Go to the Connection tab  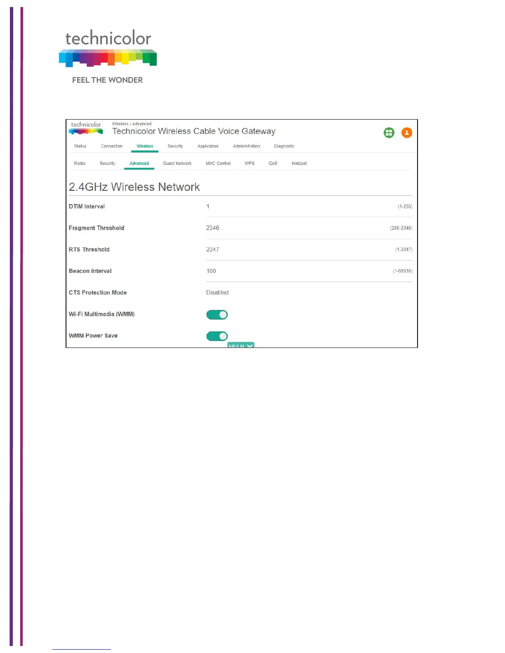[x=112, y=146]
